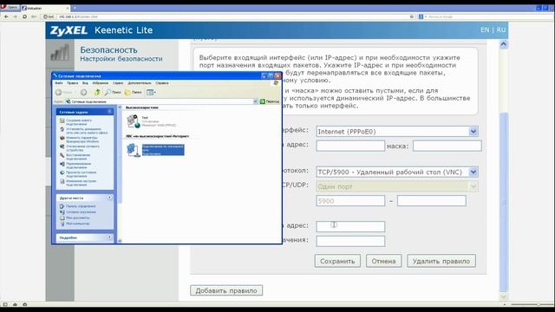Click Change connection settings task icon
The width and height of the screenshot is (555, 312).
pos(62,181)
